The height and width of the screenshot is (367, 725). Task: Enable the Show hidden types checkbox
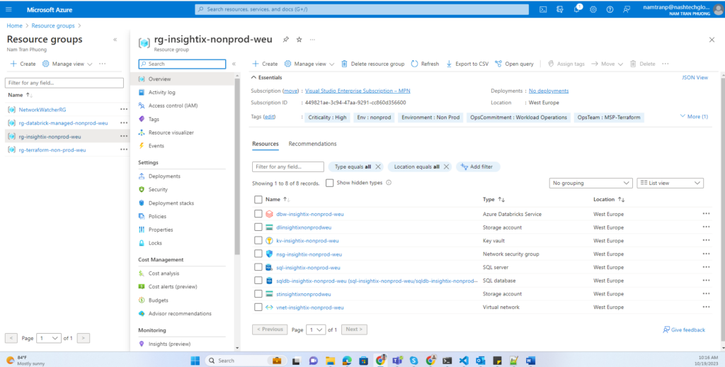click(330, 183)
